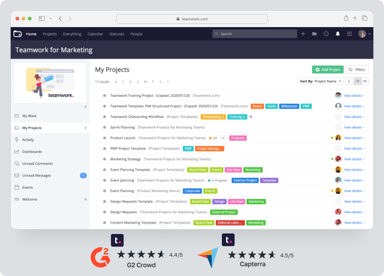This screenshot has width=384, height=276.
Task: Star the Product Launch project
Action: click(x=105, y=138)
